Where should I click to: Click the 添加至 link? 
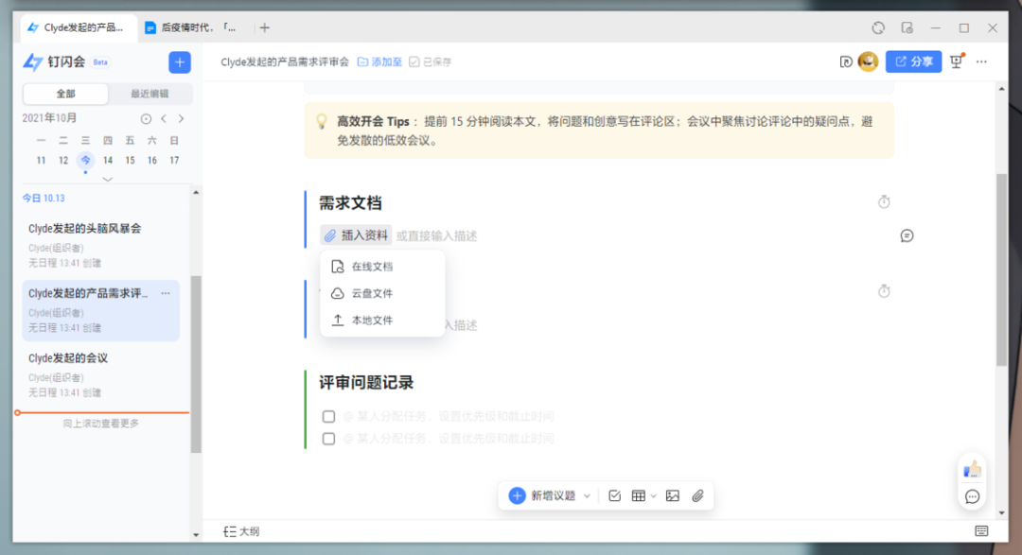(x=379, y=61)
